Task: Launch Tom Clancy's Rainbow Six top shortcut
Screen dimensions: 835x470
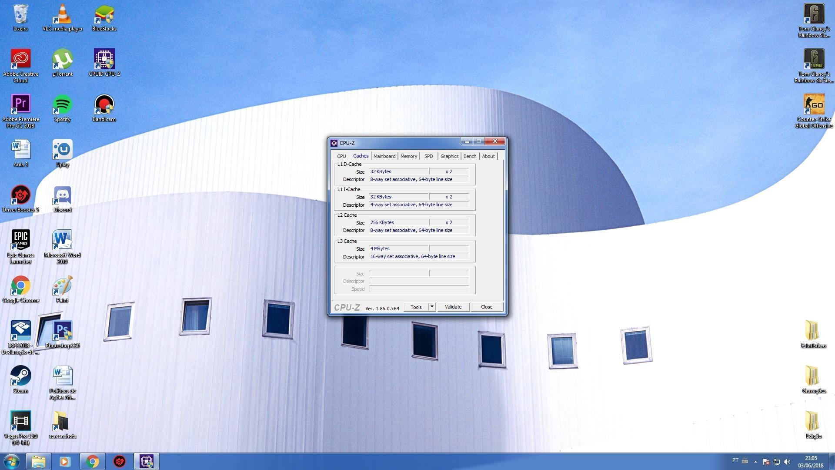Action: tap(814, 20)
